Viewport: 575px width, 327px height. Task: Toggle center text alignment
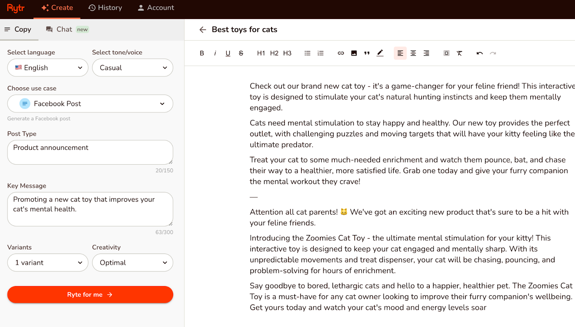tap(413, 53)
